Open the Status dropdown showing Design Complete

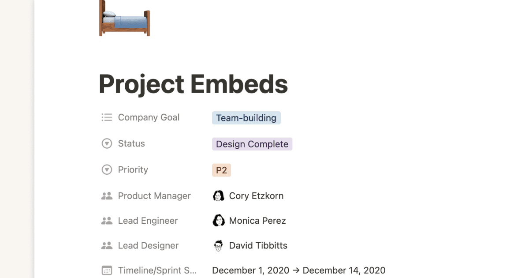point(252,144)
